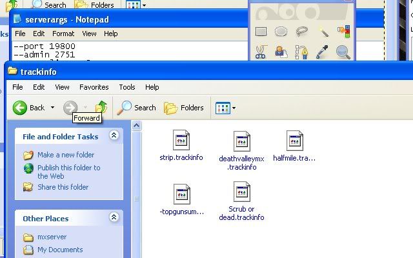Image resolution: width=413 pixels, height=258 pixels.
Task: Open View menu in trackinfo window
Action: pos(62,87)
